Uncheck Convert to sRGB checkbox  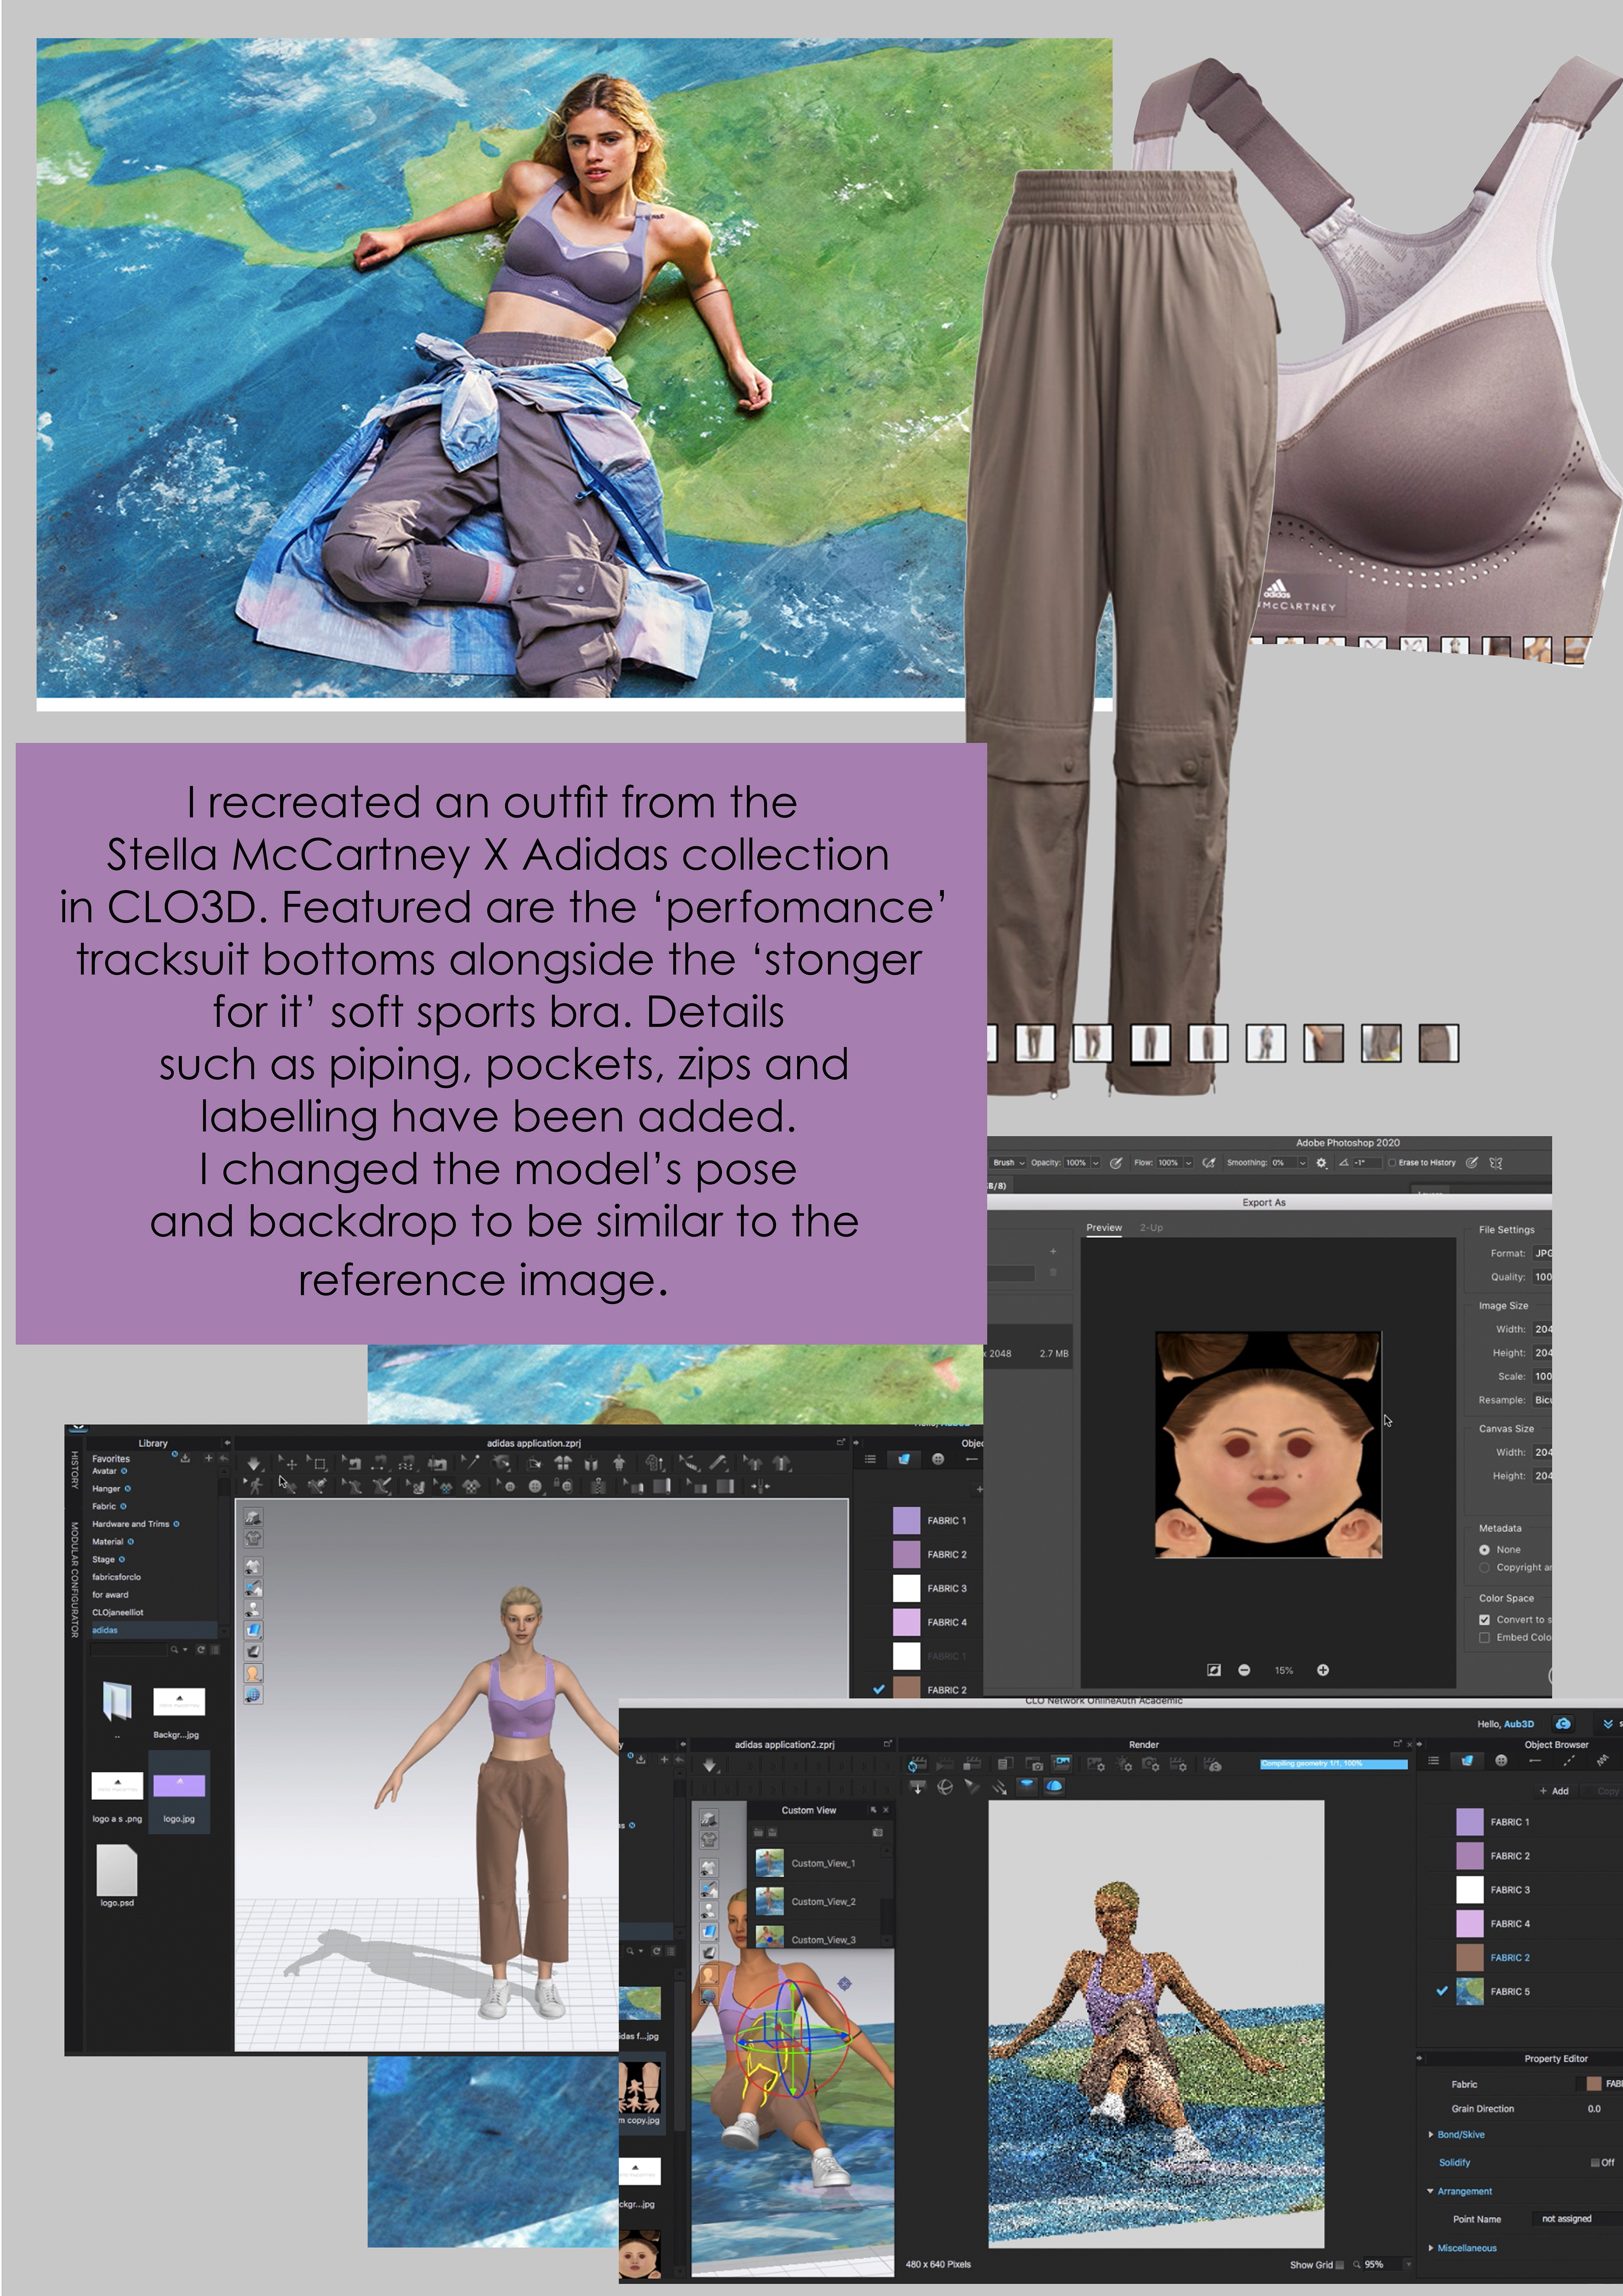pos(1484,1620)
